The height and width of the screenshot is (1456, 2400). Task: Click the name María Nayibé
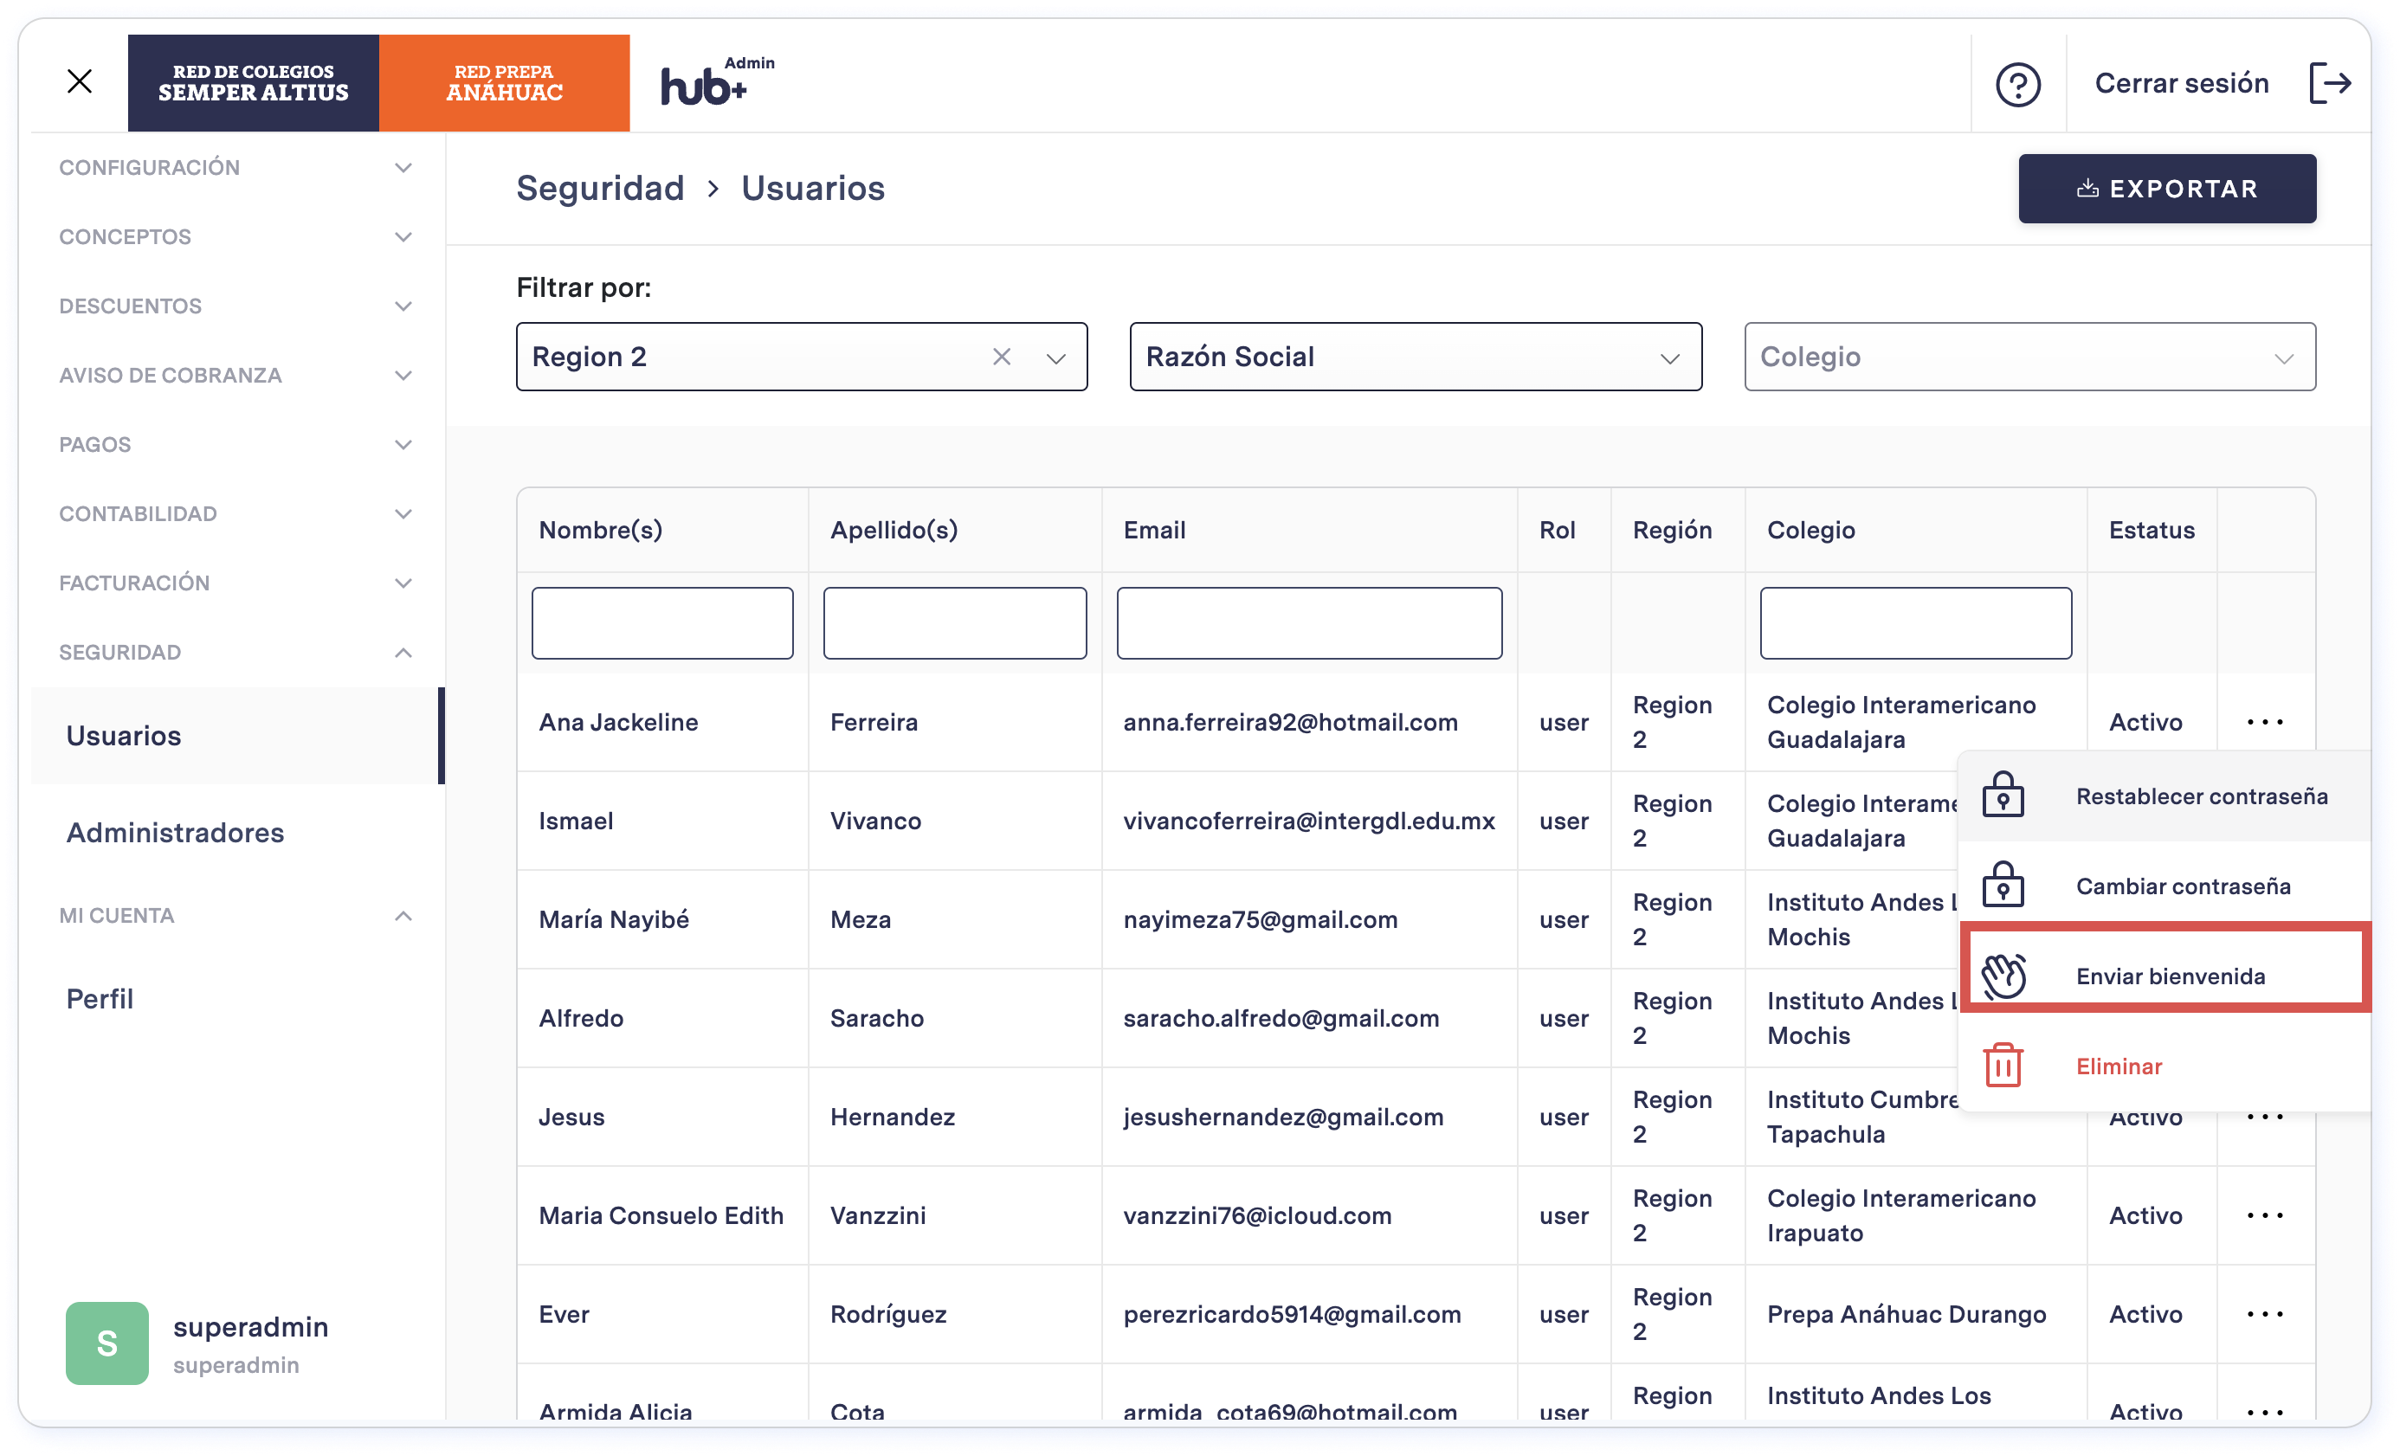pos(614,919)
